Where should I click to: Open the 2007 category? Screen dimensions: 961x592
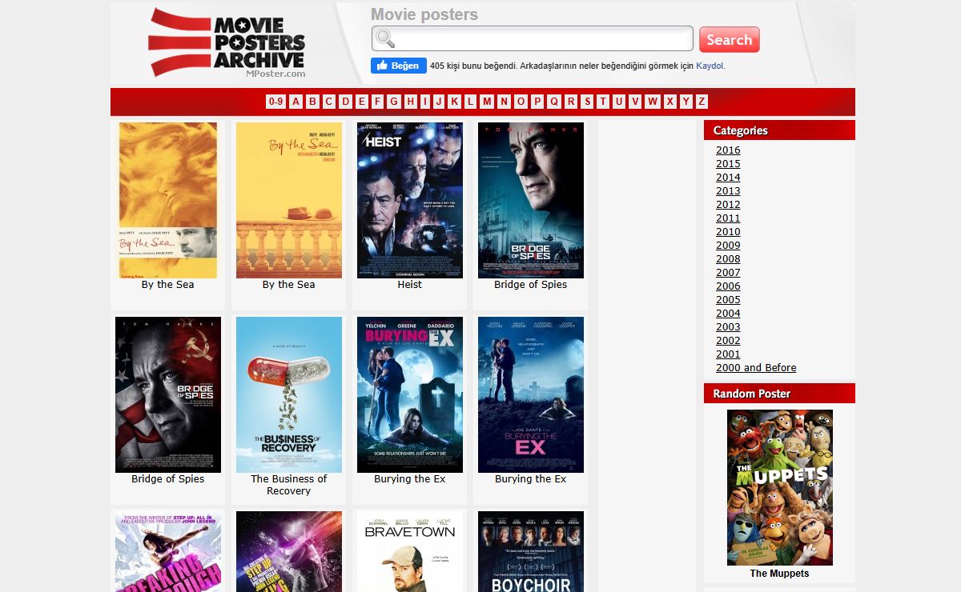tap(728, 273)
